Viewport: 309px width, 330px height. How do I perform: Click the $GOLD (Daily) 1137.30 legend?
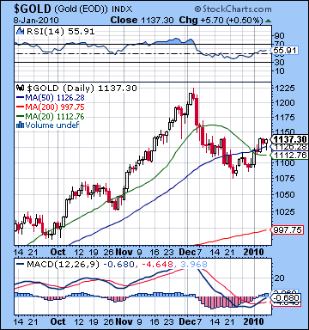[82, 89]
